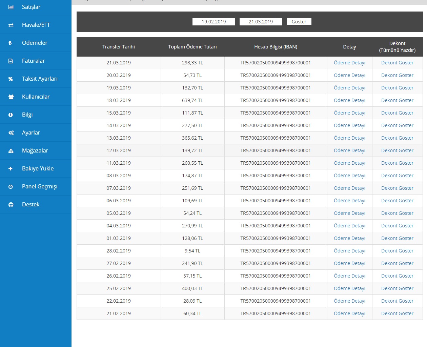427x347 pixels.
Task: Go to Mağazalar in the sidebar
Action: click(x=36, y=151)
